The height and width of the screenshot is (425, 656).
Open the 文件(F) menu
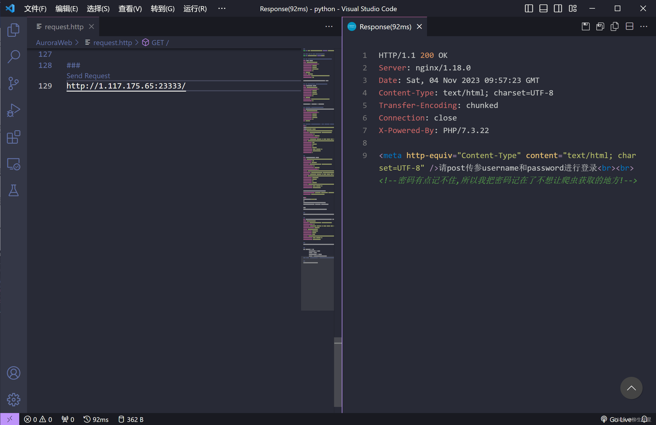(x=35, y=9)
